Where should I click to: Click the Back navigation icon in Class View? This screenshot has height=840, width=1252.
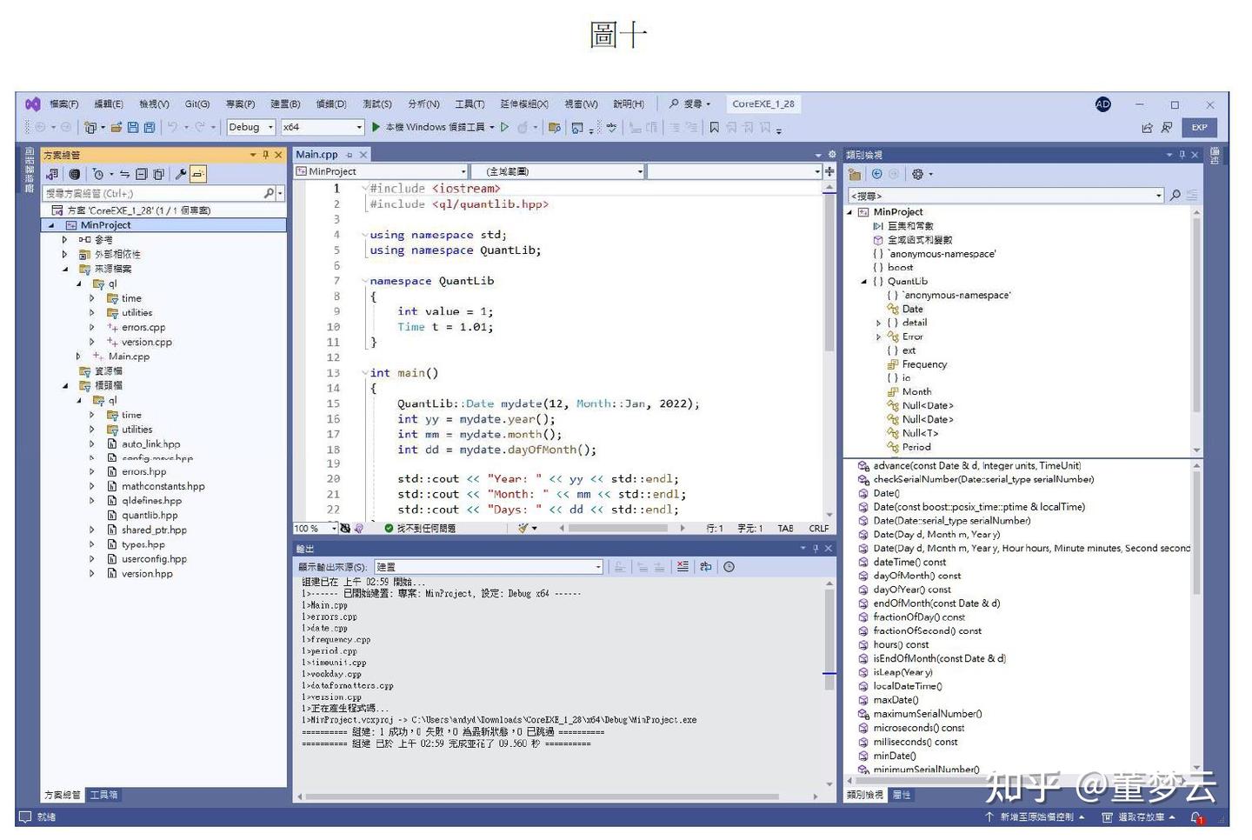click(876, 174)
